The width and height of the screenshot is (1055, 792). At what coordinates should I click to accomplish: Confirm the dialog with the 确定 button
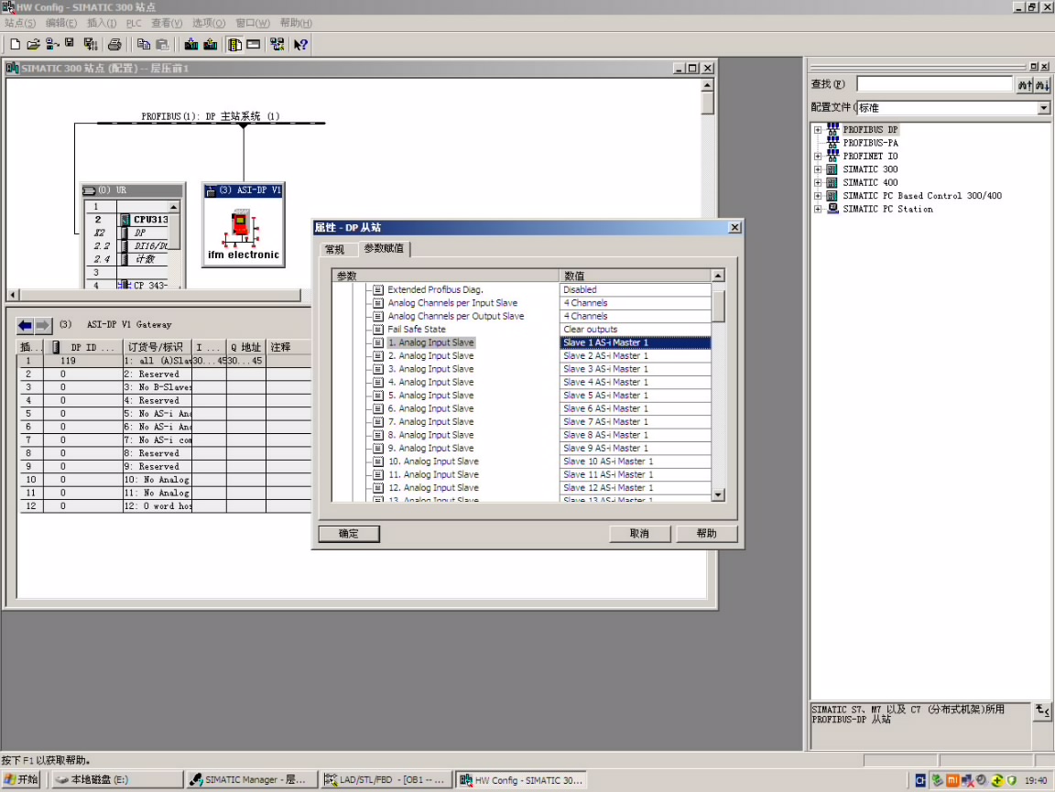[349, 534]
